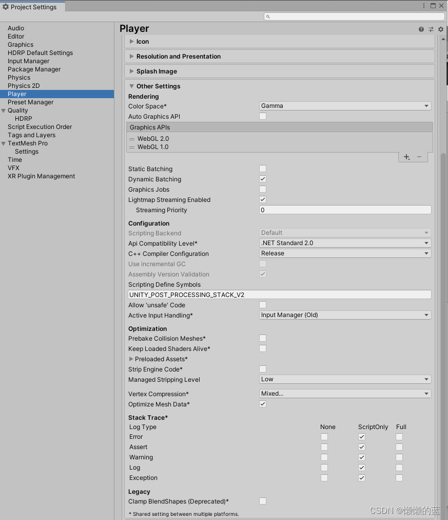Uncheck ScriptOnly for the Exception stack trace
Screen dimensions: 448x520
[361, 477]
